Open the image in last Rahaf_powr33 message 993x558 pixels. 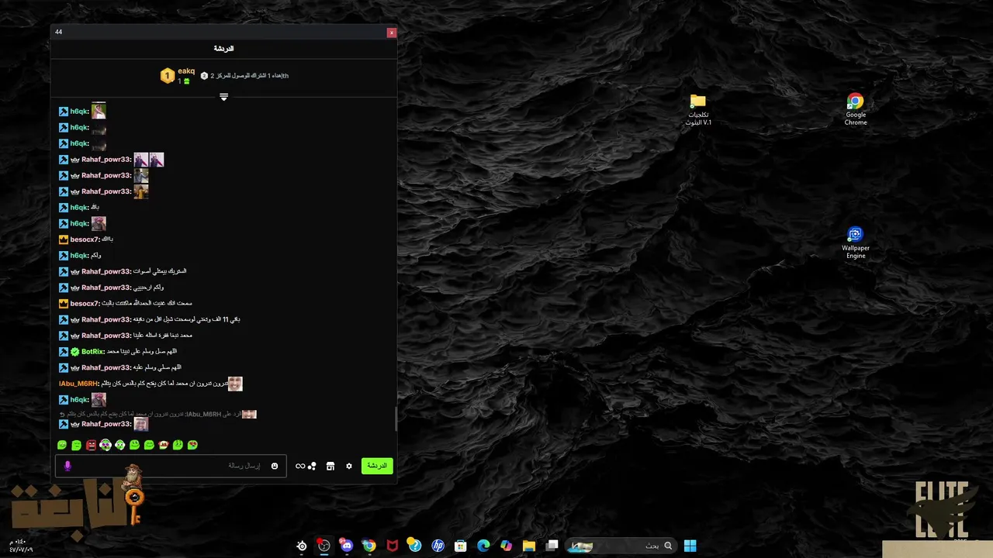(x=140, y=424)
